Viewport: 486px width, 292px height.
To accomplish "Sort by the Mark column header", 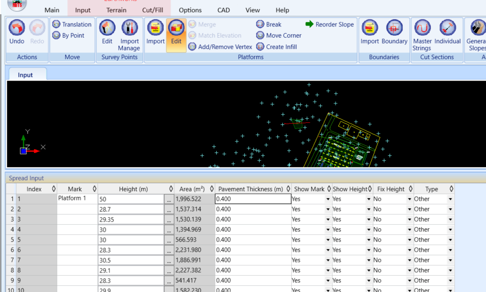I will (77, 189).
